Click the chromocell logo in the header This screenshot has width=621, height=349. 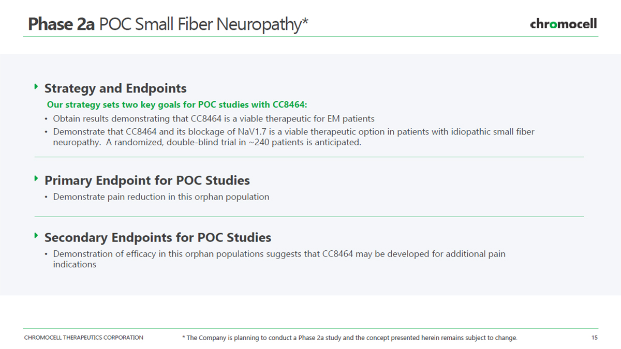click(x=563, y=24)
